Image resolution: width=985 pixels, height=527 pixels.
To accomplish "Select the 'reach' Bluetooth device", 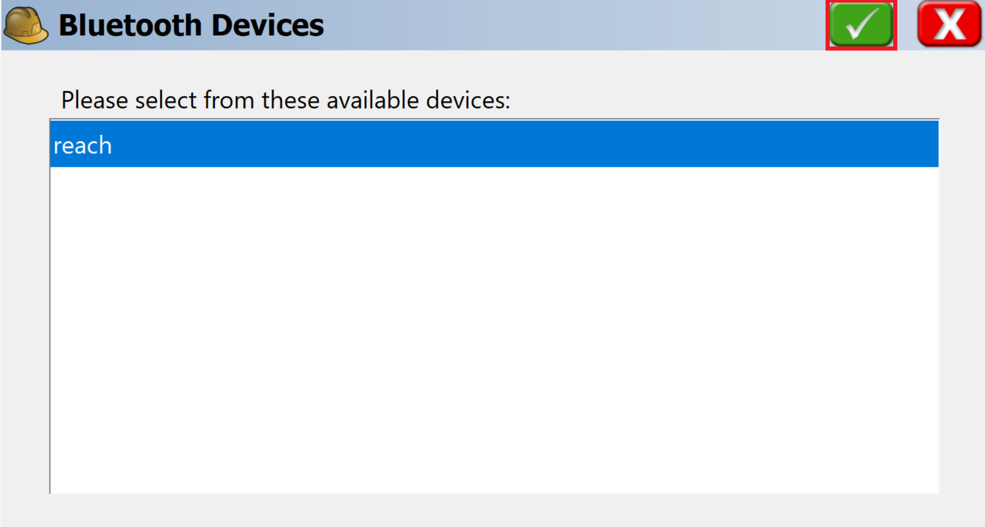I will pos(494,144).
